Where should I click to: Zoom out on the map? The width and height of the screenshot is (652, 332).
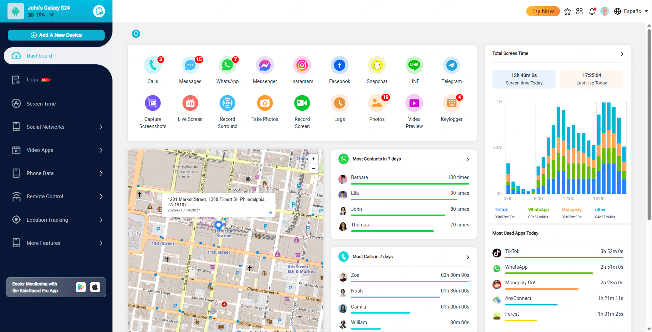tap(313, 169)
